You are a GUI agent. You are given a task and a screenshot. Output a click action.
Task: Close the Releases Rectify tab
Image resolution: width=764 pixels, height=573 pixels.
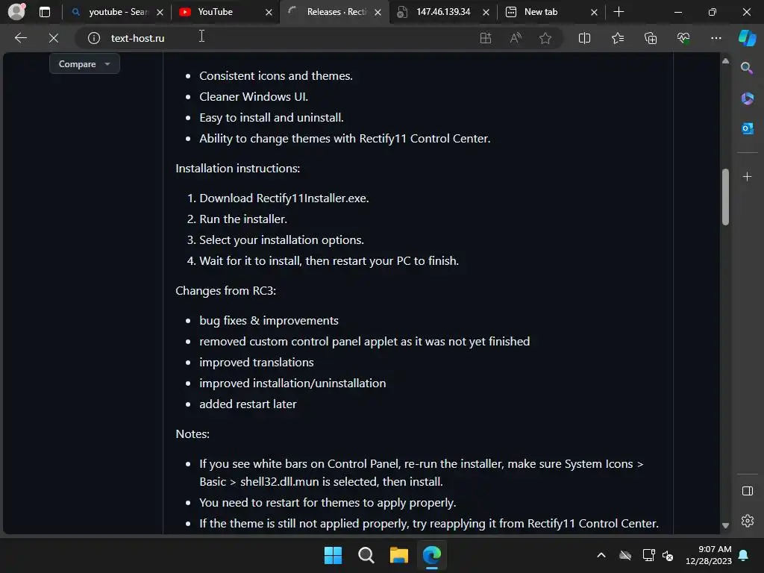(378, 12)
